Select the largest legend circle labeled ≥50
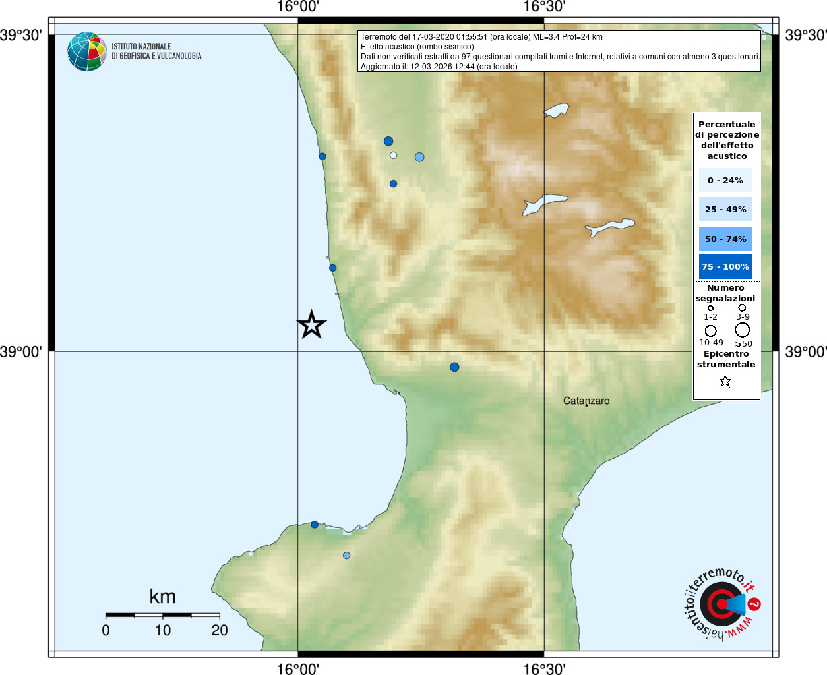Viewport: 827px width, 675px height. click(743, 330)
